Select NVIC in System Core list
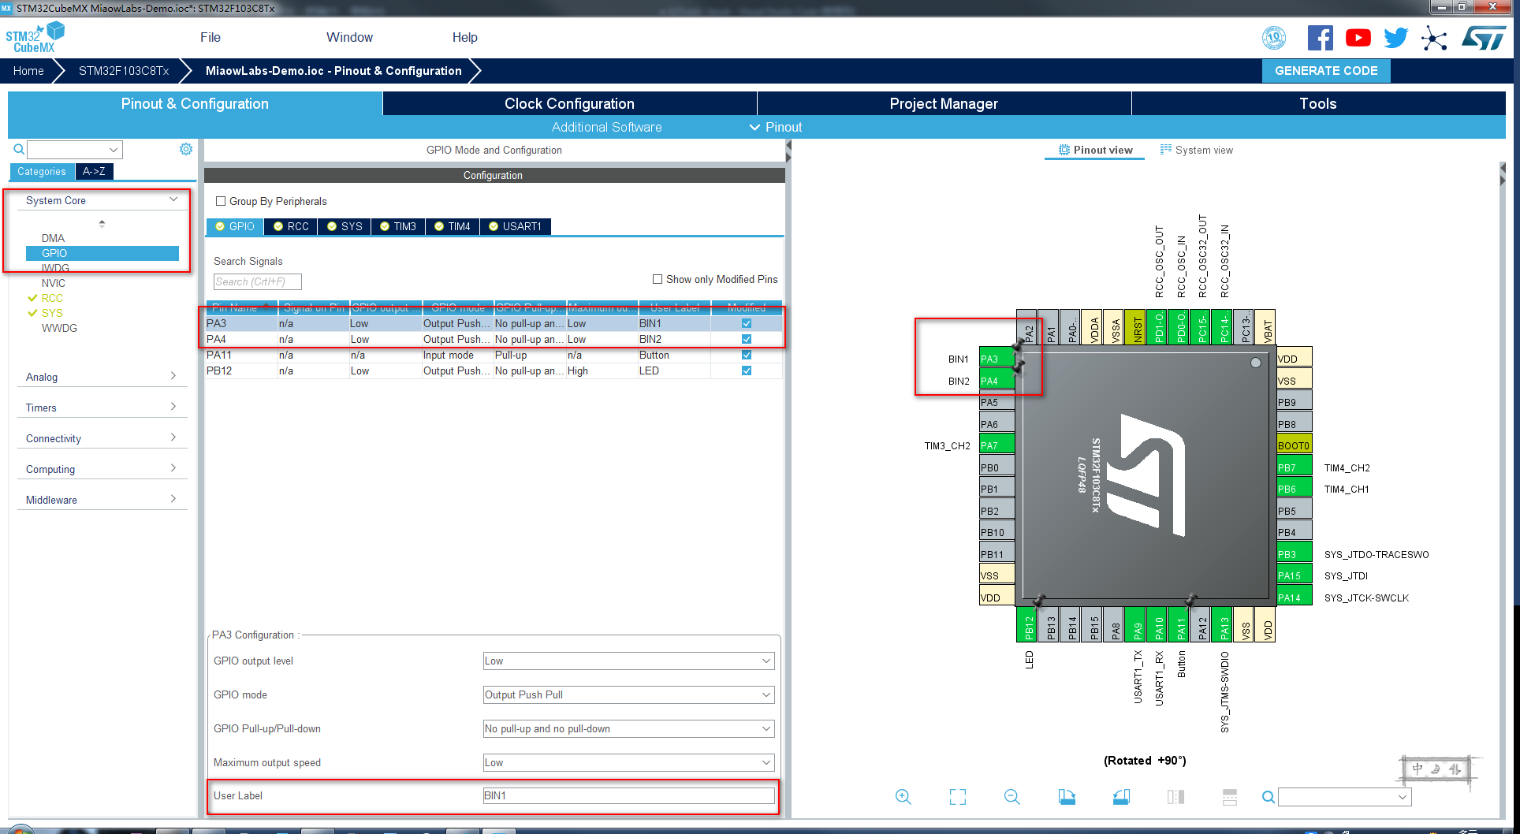 (x=54, y=283)
